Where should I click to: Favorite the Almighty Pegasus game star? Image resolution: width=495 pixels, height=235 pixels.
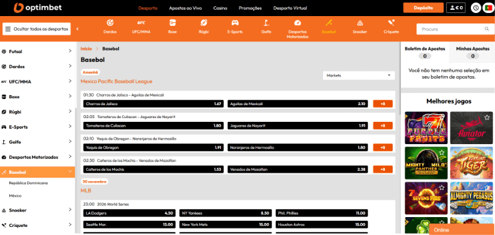(488, 187)
